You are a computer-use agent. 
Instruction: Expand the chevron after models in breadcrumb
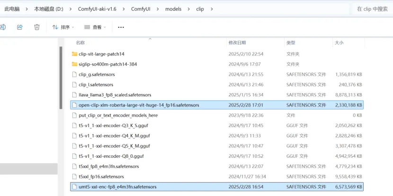(x=189, y=9)
